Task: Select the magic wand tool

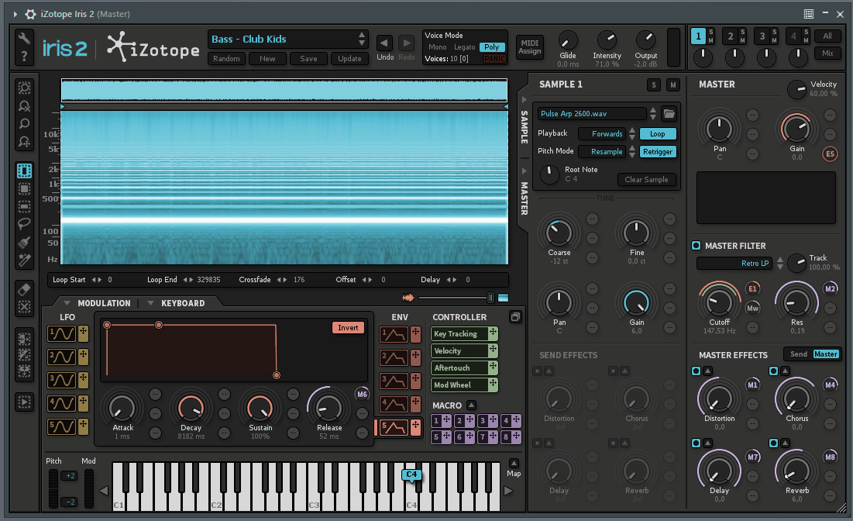Action: 24,260
